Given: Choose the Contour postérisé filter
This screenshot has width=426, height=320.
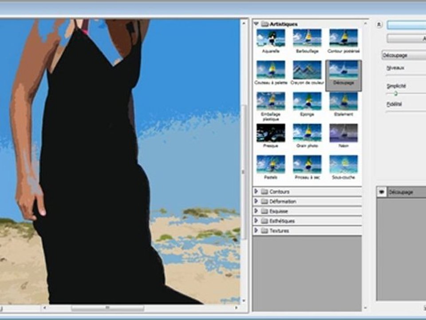Looking at the screenshot, I should click(x=343, y=38).
